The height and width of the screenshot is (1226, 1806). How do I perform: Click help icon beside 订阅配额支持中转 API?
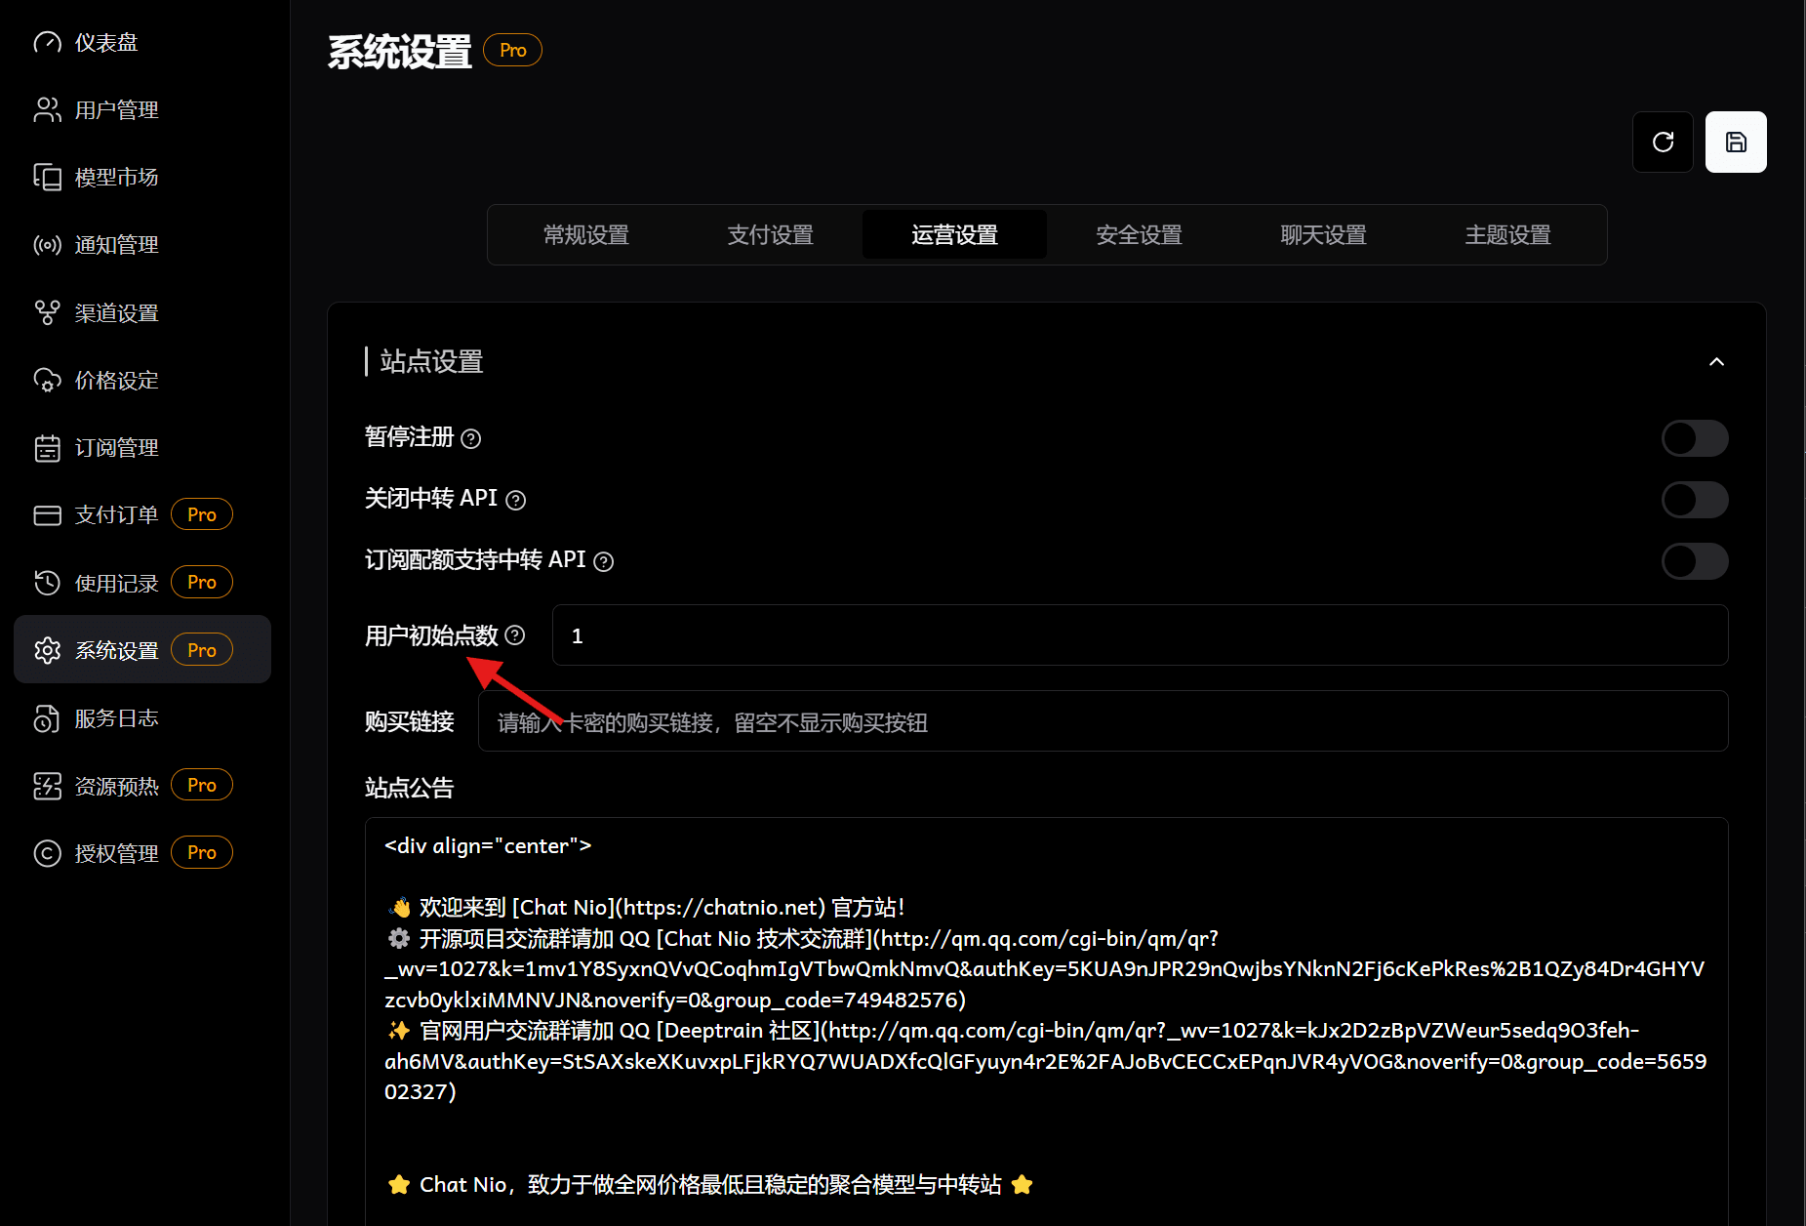[604, 561]
